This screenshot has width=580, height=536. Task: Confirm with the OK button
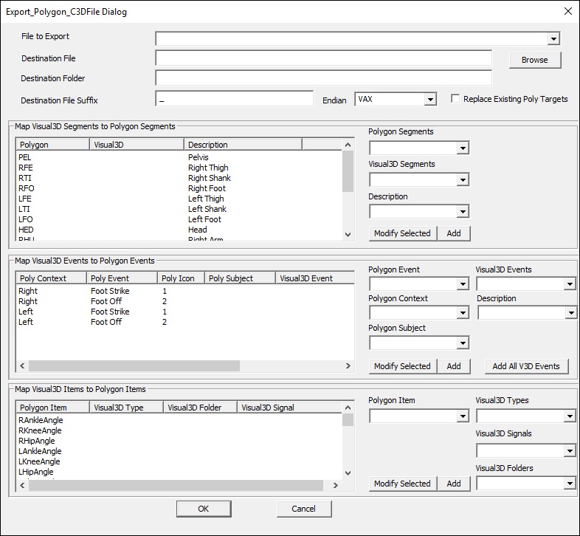tap(204, 509)
